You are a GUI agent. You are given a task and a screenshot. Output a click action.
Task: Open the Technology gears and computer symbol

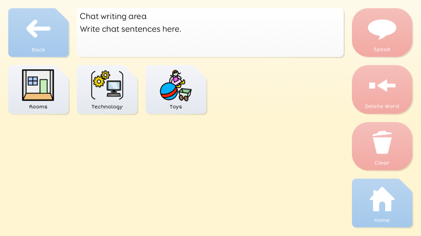[107, 85]
